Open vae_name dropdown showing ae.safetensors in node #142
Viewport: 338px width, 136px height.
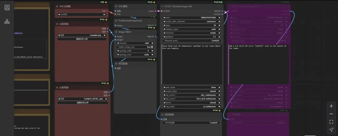(192, 107)
